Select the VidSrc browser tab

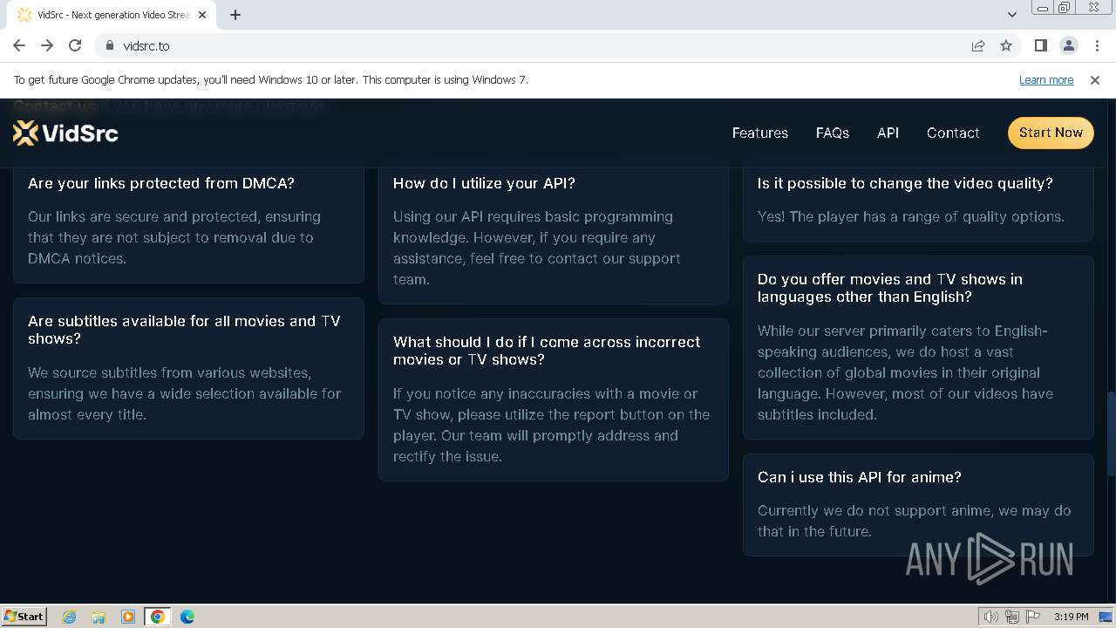pos(113,15)
